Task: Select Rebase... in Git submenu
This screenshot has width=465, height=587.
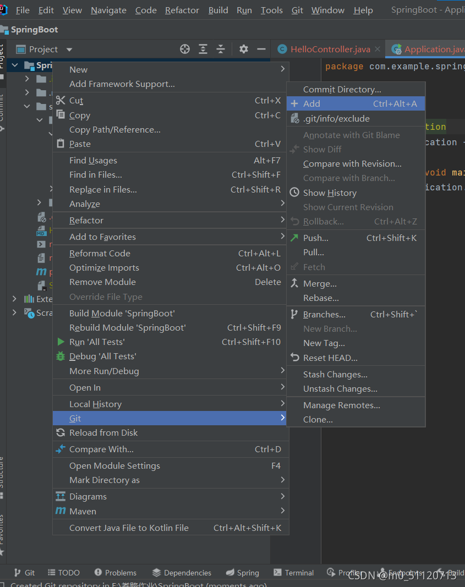Action: [356, 298]
